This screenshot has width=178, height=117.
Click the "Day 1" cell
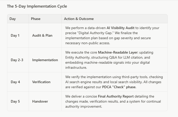point(15,35)
